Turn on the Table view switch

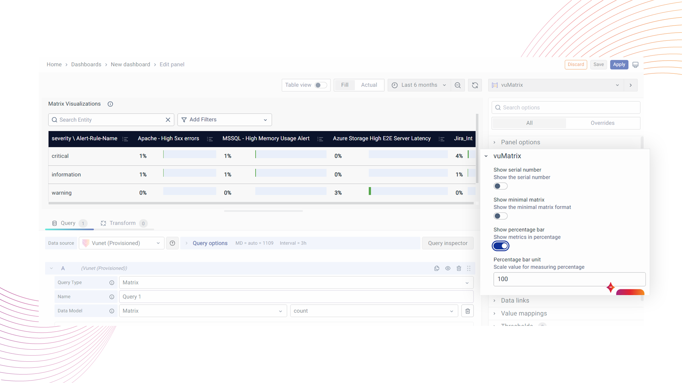pos(320,85)
